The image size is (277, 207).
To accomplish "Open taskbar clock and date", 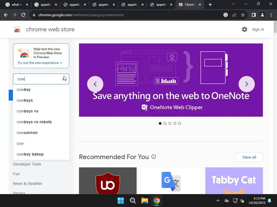I will click(257, 201).
